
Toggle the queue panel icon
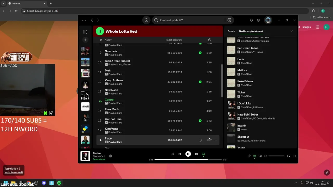(x=254, y=156)
